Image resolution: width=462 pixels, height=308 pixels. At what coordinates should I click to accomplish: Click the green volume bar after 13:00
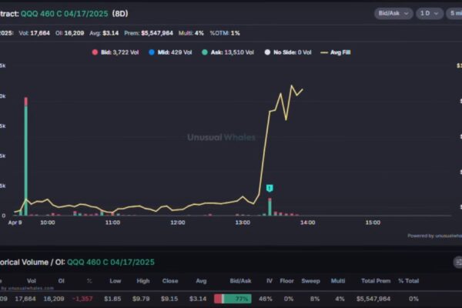[270, 208]
